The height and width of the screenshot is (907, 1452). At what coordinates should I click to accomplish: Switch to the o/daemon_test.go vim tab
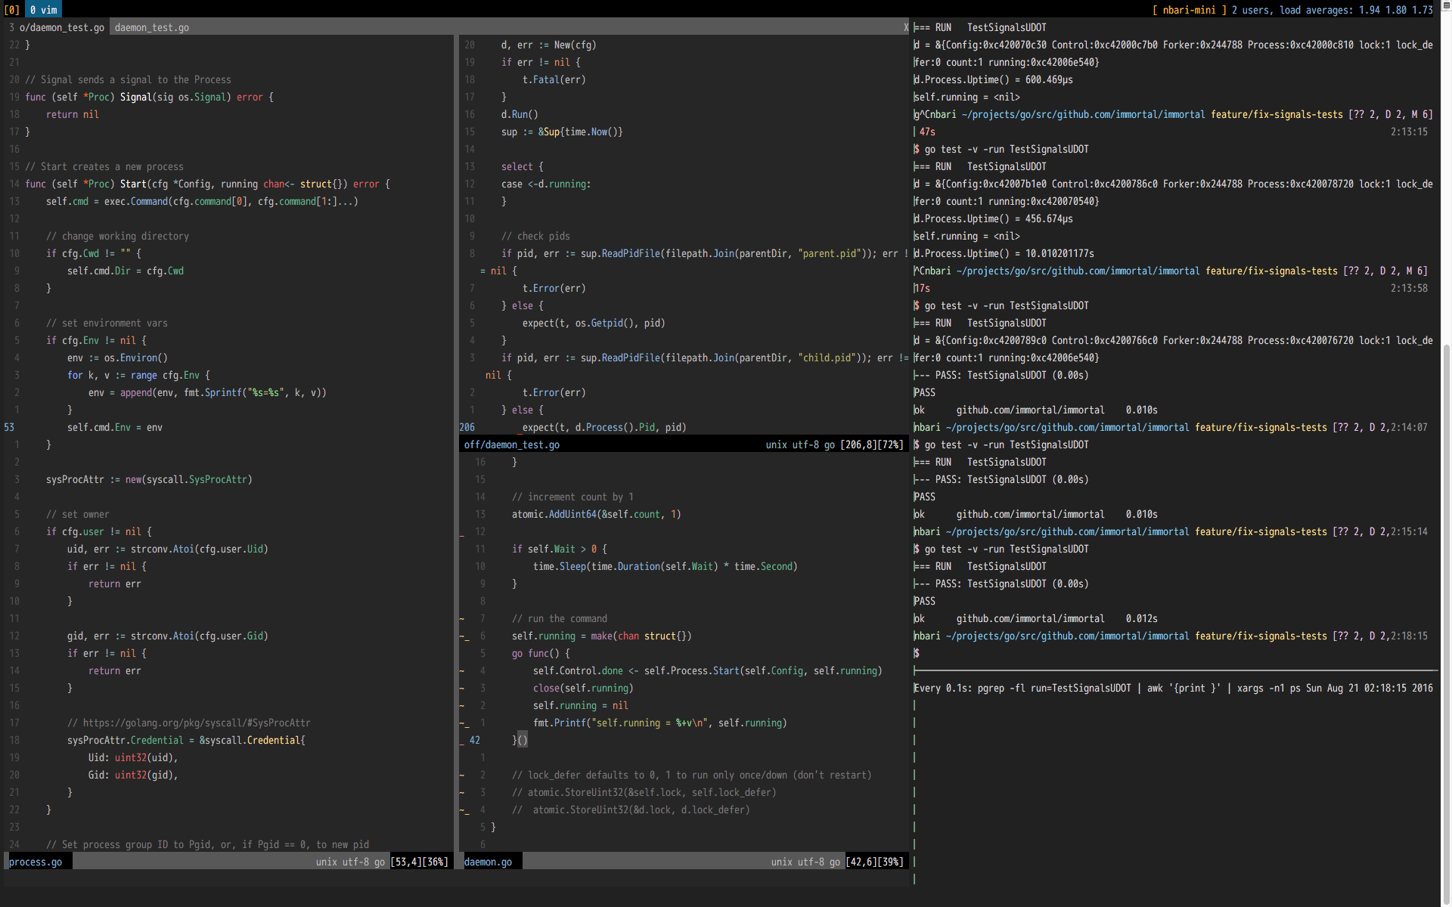(57, 27)
